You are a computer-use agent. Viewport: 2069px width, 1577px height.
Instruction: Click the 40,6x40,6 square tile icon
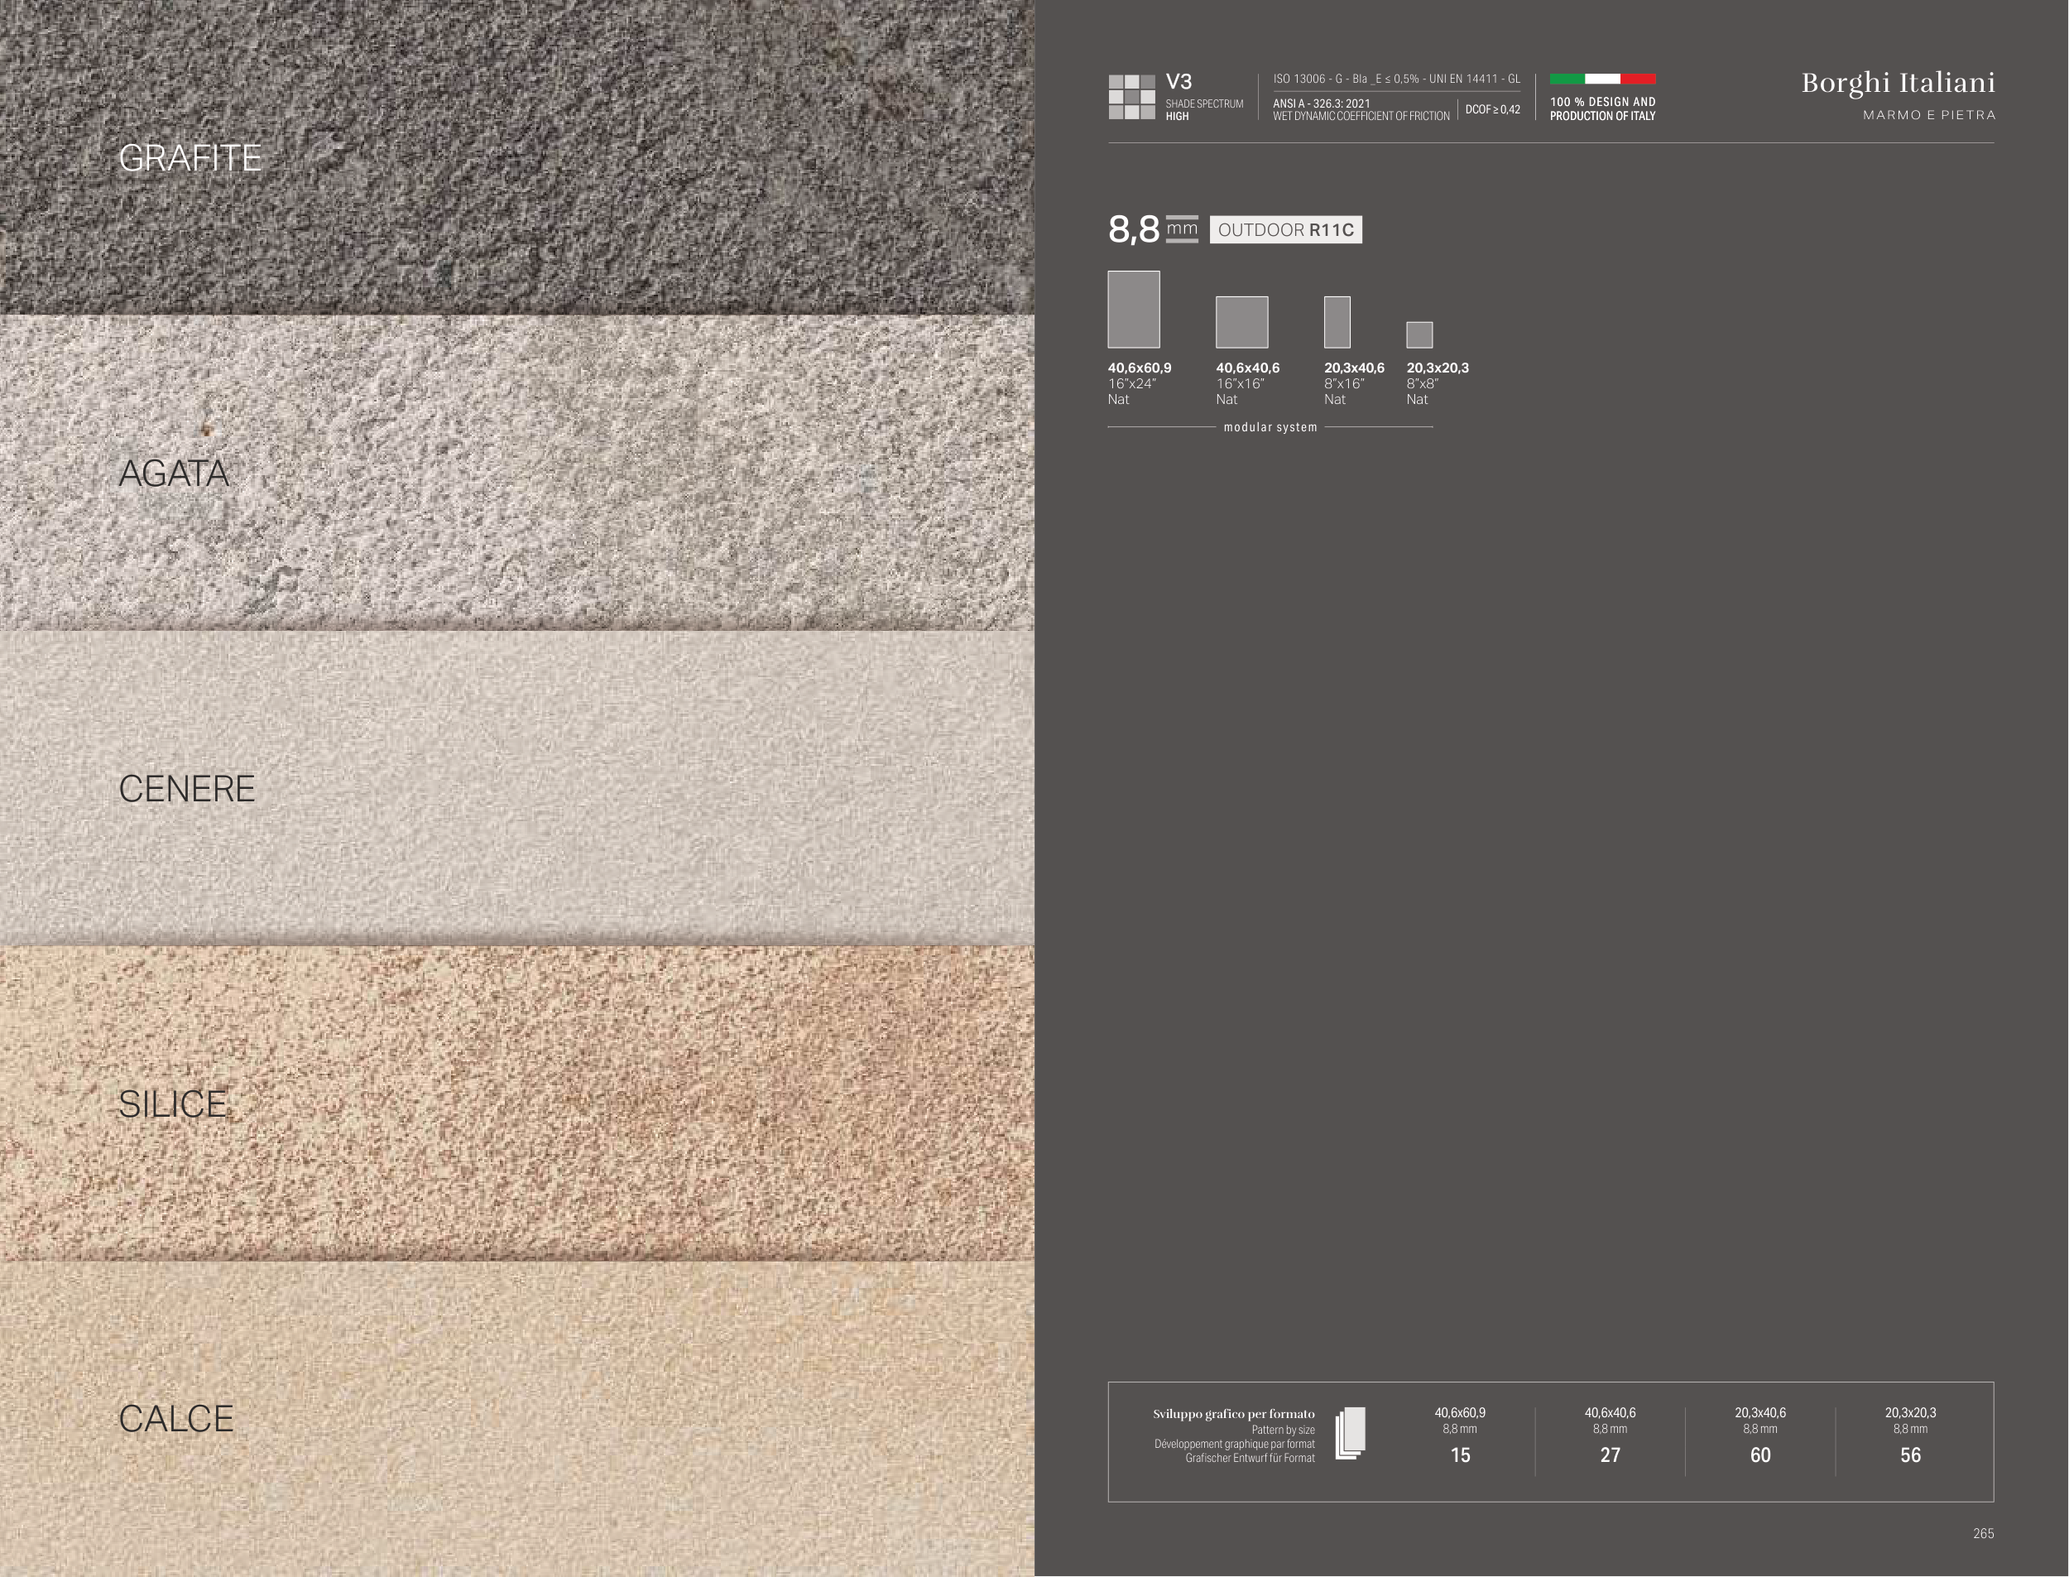click(x=1241, y=322)
